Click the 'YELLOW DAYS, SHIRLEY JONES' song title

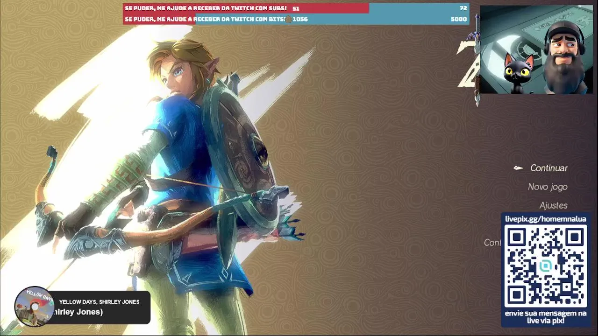tap(99, 302)
